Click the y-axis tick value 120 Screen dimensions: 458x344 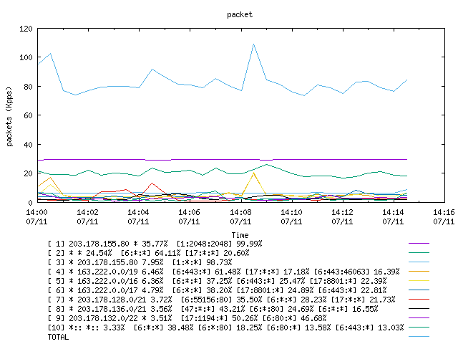(26, 29)
